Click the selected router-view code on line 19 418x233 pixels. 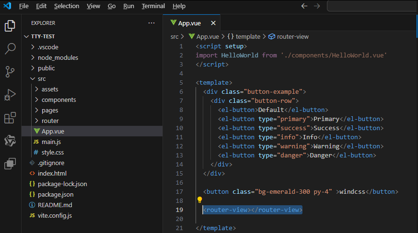pos(253,210)
